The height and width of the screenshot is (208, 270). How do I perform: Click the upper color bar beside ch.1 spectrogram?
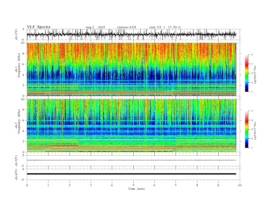247,73
